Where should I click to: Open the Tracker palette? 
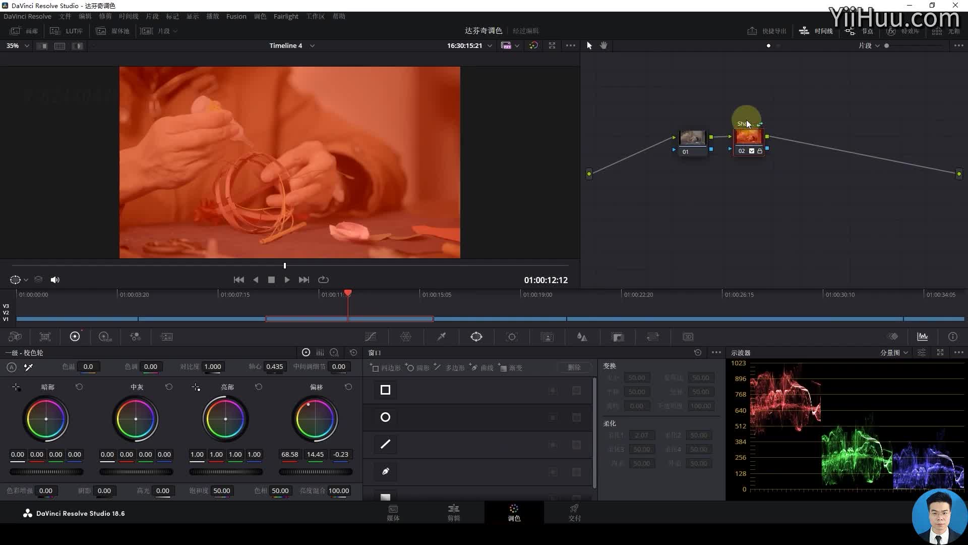[x=512, y=337]
